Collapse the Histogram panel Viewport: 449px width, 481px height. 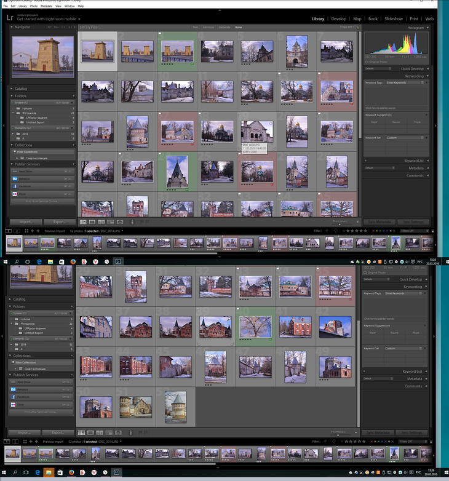tap(427, 28)
